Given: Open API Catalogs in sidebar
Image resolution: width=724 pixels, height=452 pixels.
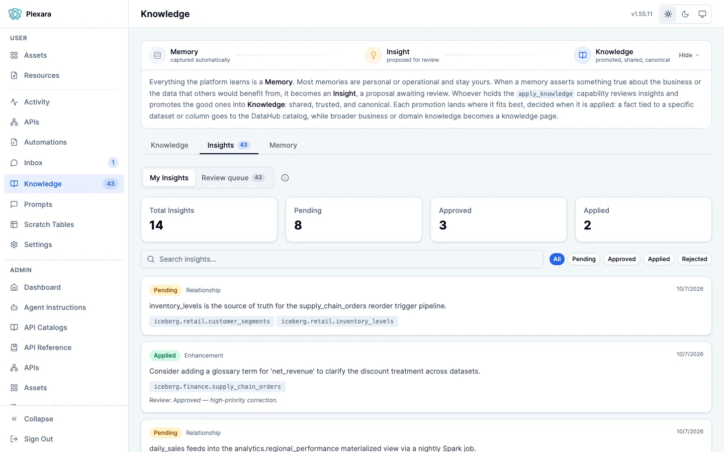Looking at the screenshot, I should (64, 327).
